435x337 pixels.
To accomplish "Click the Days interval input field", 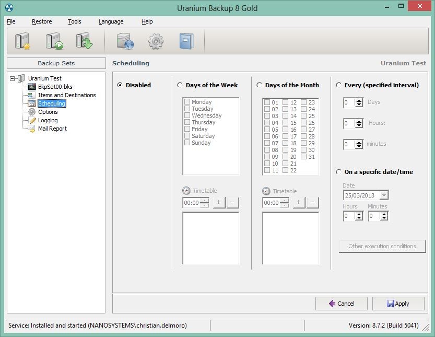I will click(349, 102).
